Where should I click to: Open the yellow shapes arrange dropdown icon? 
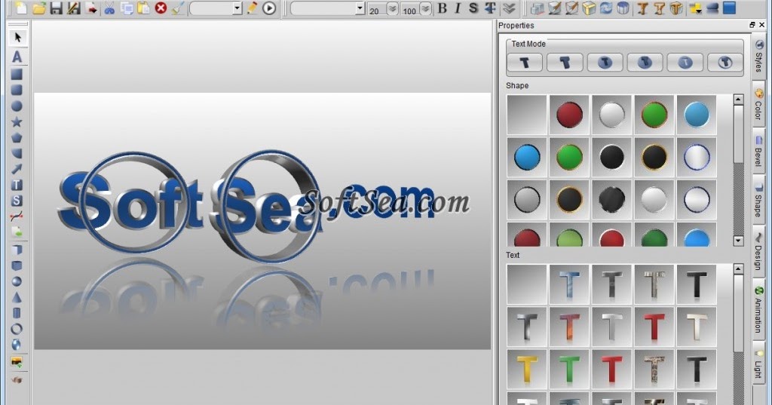pos(695,8)
